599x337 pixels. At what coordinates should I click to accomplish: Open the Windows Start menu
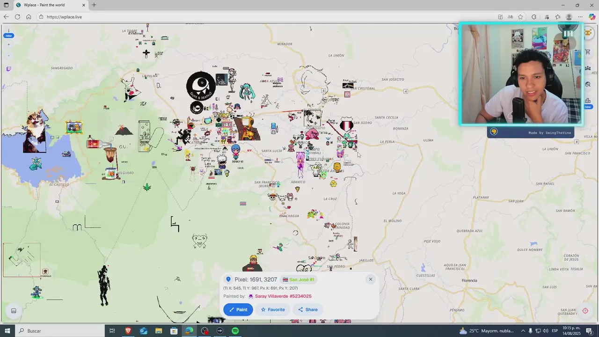click(7, 331)
